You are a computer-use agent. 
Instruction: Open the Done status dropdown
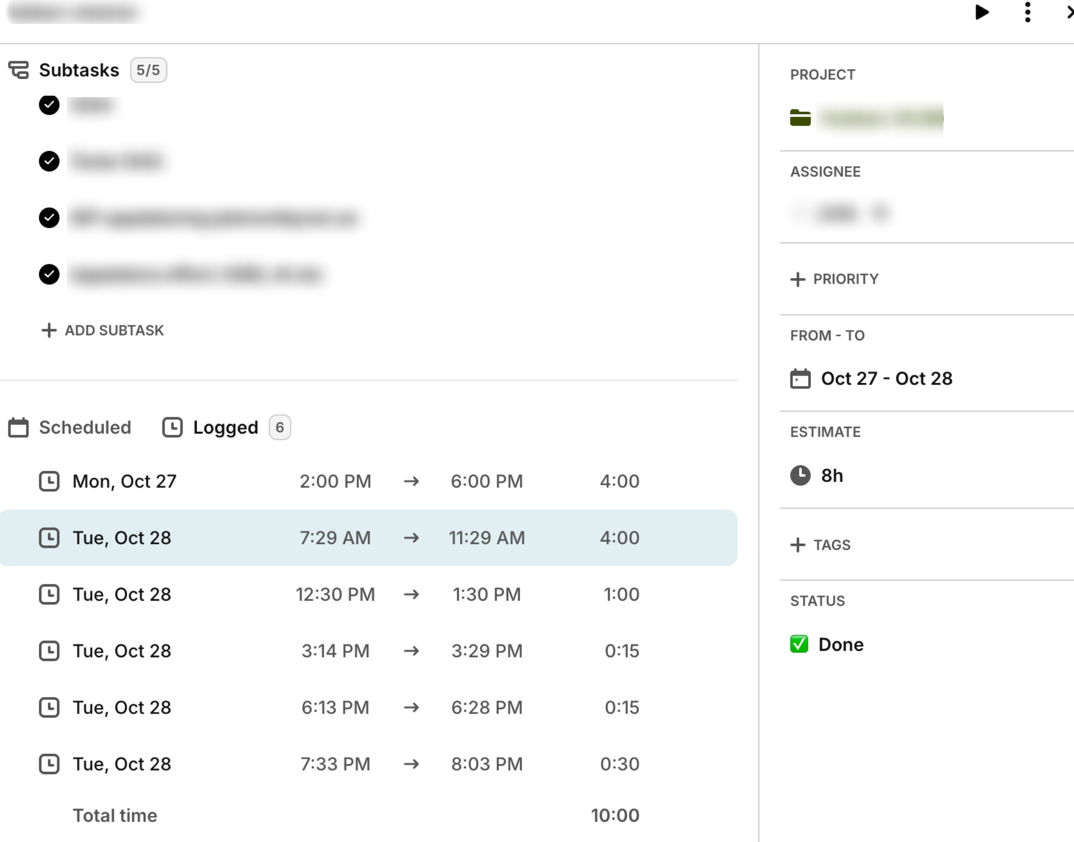pyautogui.click(x=840, y=644)
